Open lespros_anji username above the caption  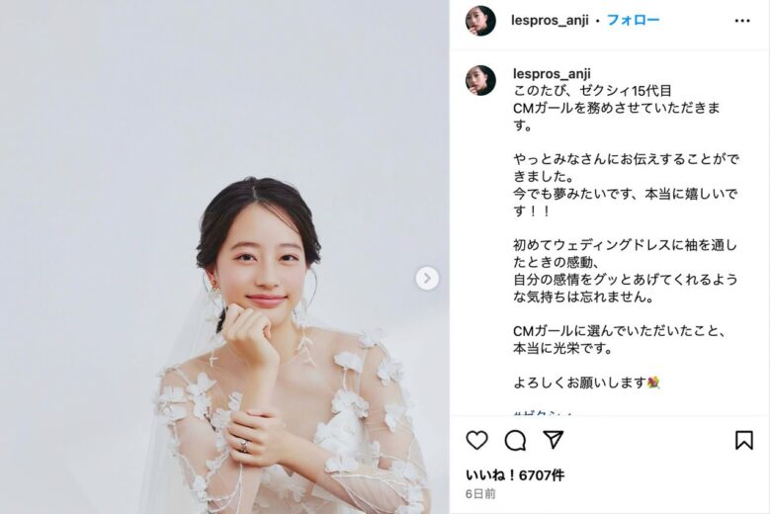[x=552, y=73]
